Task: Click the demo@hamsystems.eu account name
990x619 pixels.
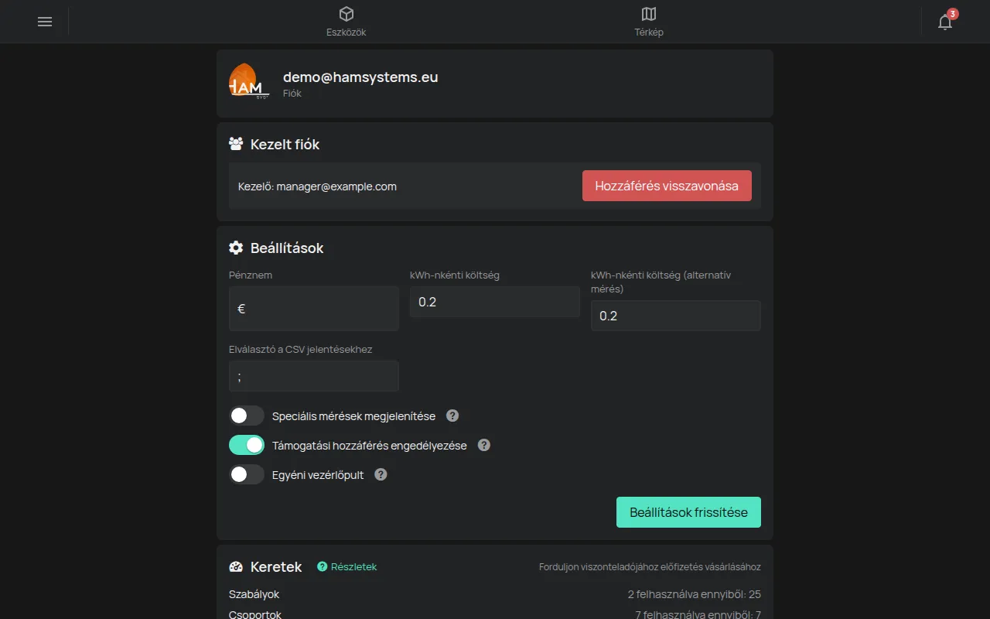Action: point(360,77)
